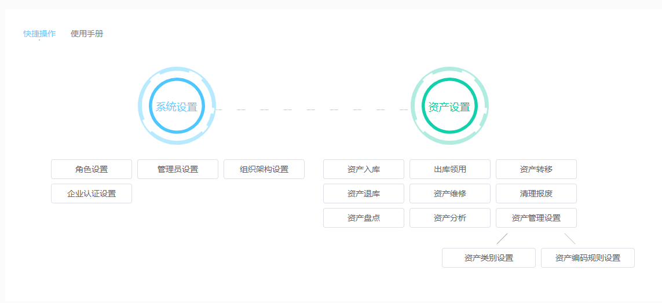Click 清理报废 button
Screen dimensions: 662x303
click(536, 194)
